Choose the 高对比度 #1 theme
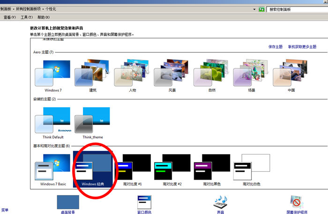The width and height of the screenshot is (328, 214). (x=132, y=170)
